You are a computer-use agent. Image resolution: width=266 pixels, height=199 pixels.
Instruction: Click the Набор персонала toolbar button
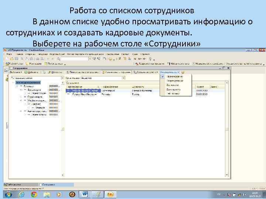[x=178, y=64]
